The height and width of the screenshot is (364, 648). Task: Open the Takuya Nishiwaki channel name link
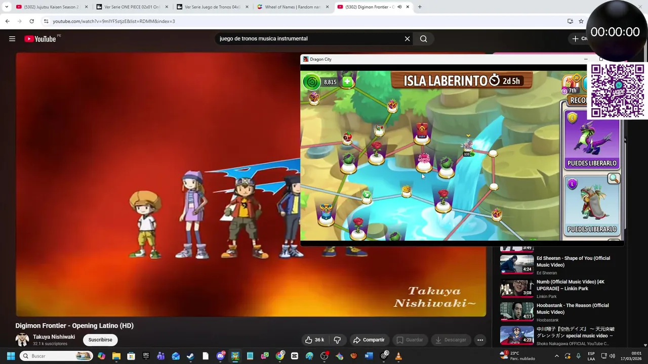(54, 337)
